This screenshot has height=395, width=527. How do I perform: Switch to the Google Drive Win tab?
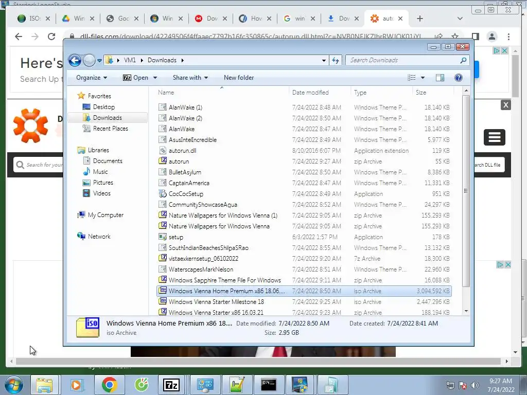(78, 19)
